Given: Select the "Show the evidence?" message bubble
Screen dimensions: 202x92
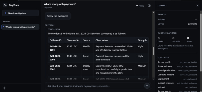Looking at the screenshot, I should [x=58, y=16].
